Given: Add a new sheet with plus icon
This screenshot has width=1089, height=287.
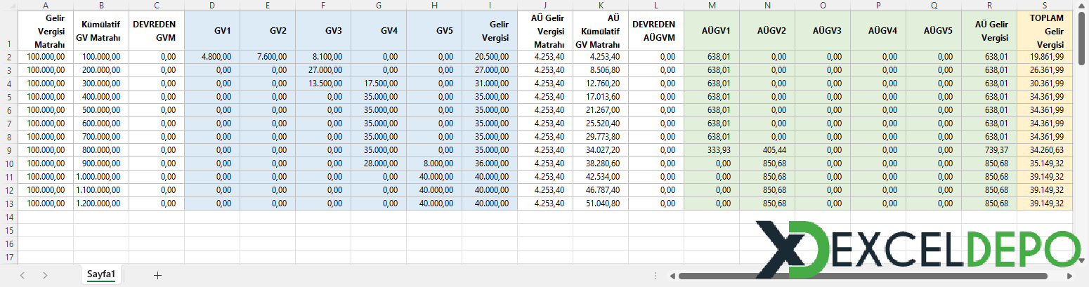Looking at the screenshot, I should pyautogui.click(x=157, y=275).
